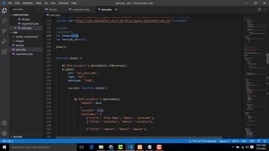Open the Windows Start menu
Image resolution: width=269 pixels, height=151 pixels.
coord(4,147)
